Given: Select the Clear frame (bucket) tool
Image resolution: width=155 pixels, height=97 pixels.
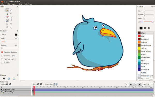Looking at the screenshot, I should 11,17.
